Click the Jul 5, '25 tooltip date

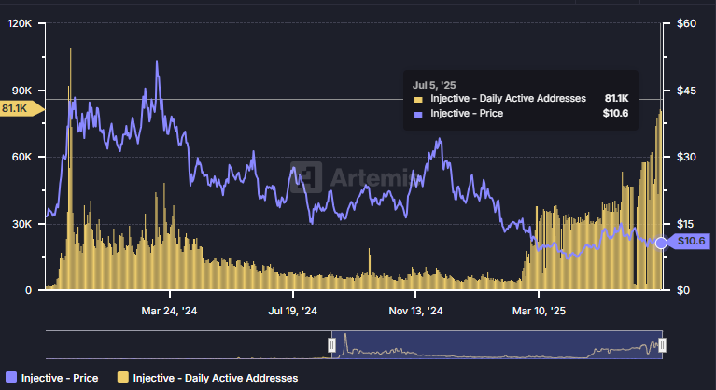tap(434, 84)
